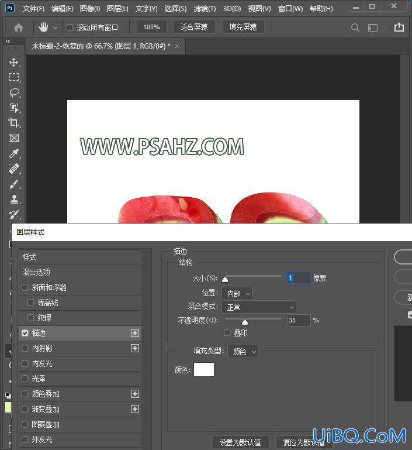Screen dimensions: 412x450
Task: Open the 图像(I) menu
Action: click(x=90, y=9)
